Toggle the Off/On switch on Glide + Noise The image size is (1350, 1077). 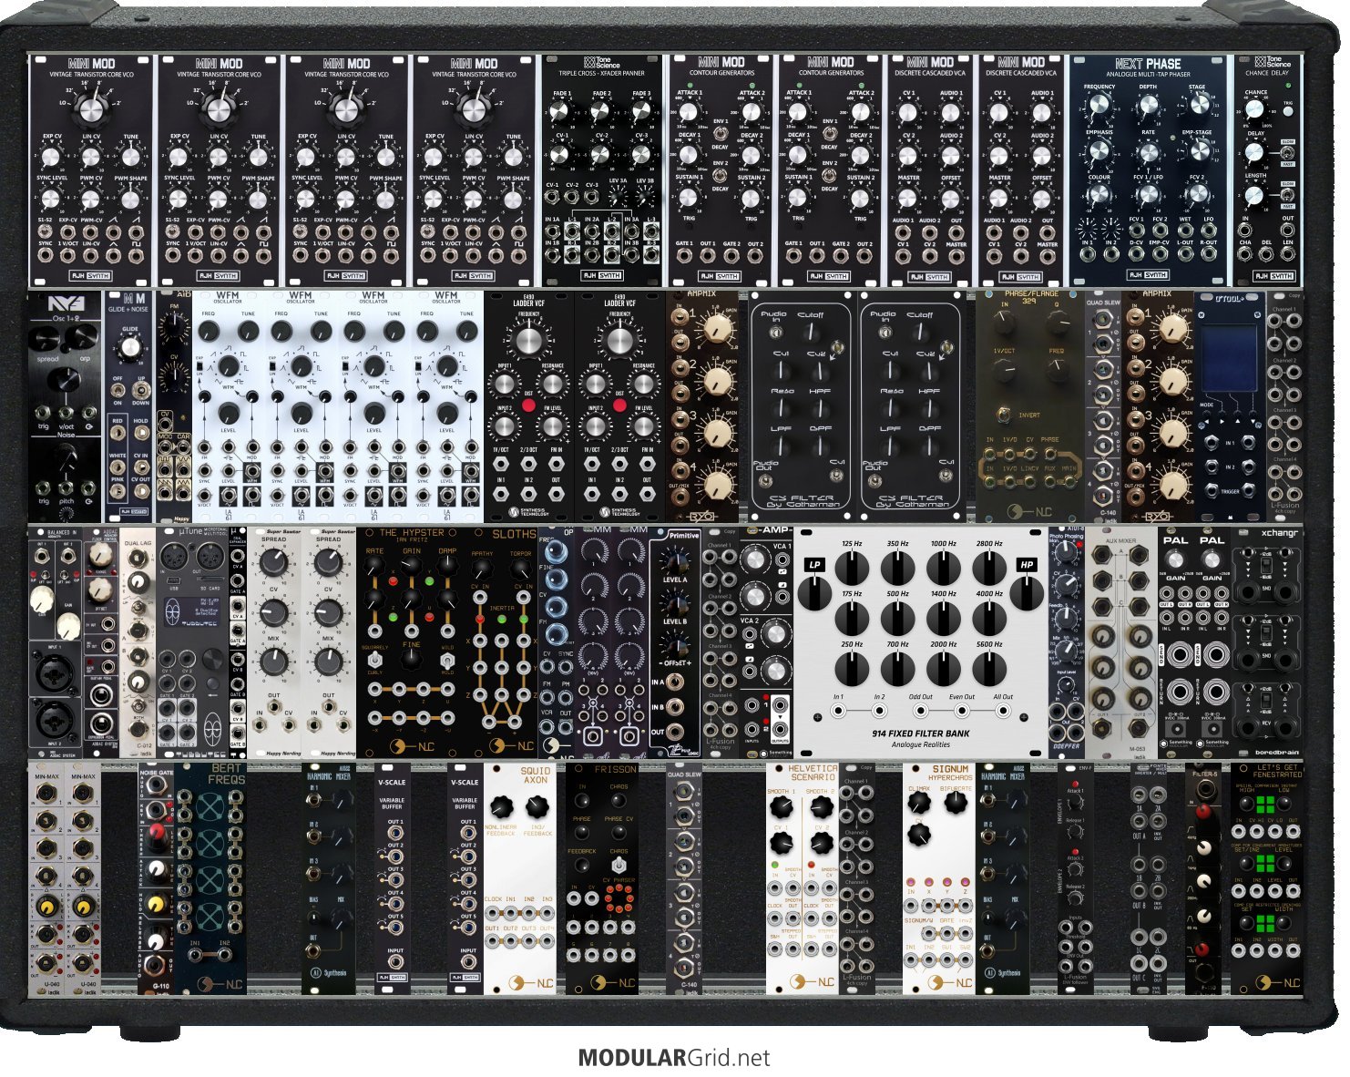(118, 390)
